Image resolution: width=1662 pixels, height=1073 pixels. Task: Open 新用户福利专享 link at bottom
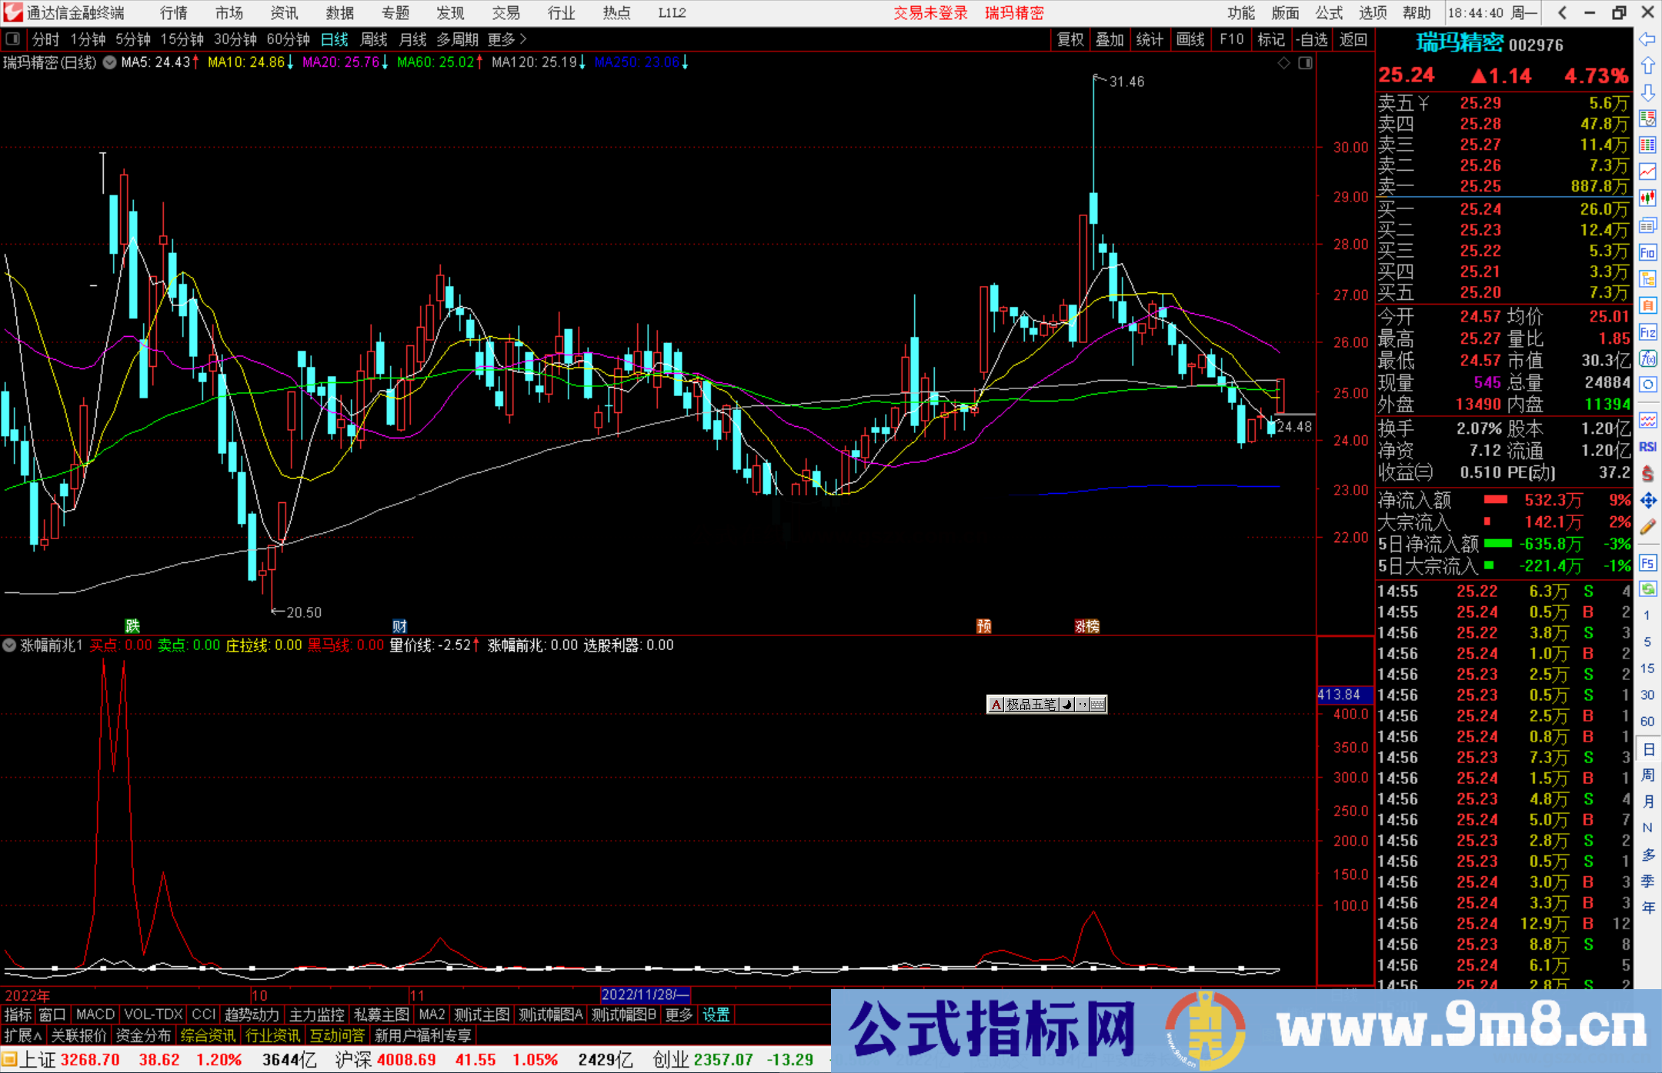tap(424, 1035)
